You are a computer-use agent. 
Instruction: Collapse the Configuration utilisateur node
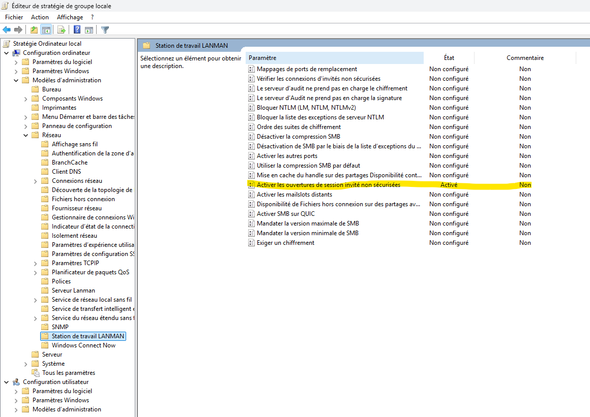click(7, 382)
